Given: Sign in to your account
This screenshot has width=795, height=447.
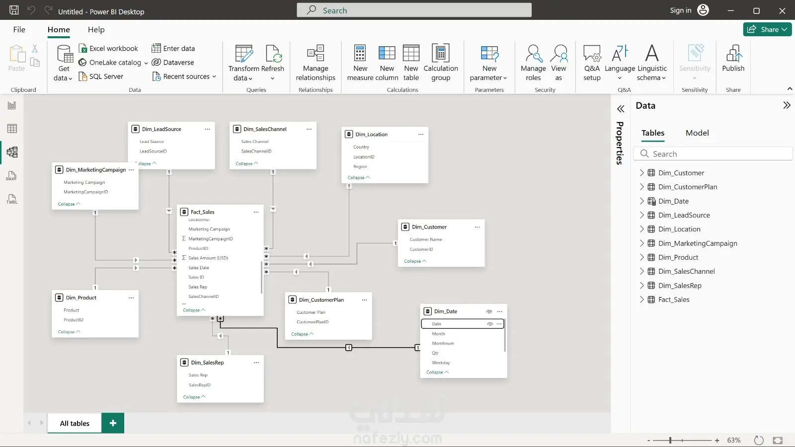Looking at the screenshot, I should (x=690, y=10).
